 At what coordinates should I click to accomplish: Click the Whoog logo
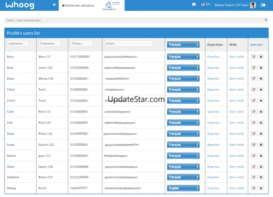point(20,5)
